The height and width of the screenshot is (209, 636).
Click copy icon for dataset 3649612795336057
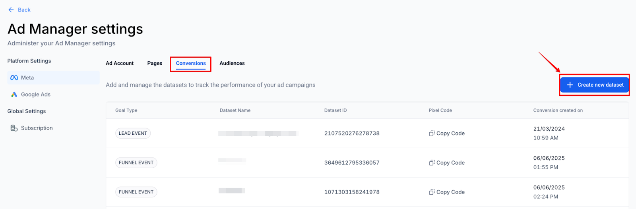(x=432, y=163)
